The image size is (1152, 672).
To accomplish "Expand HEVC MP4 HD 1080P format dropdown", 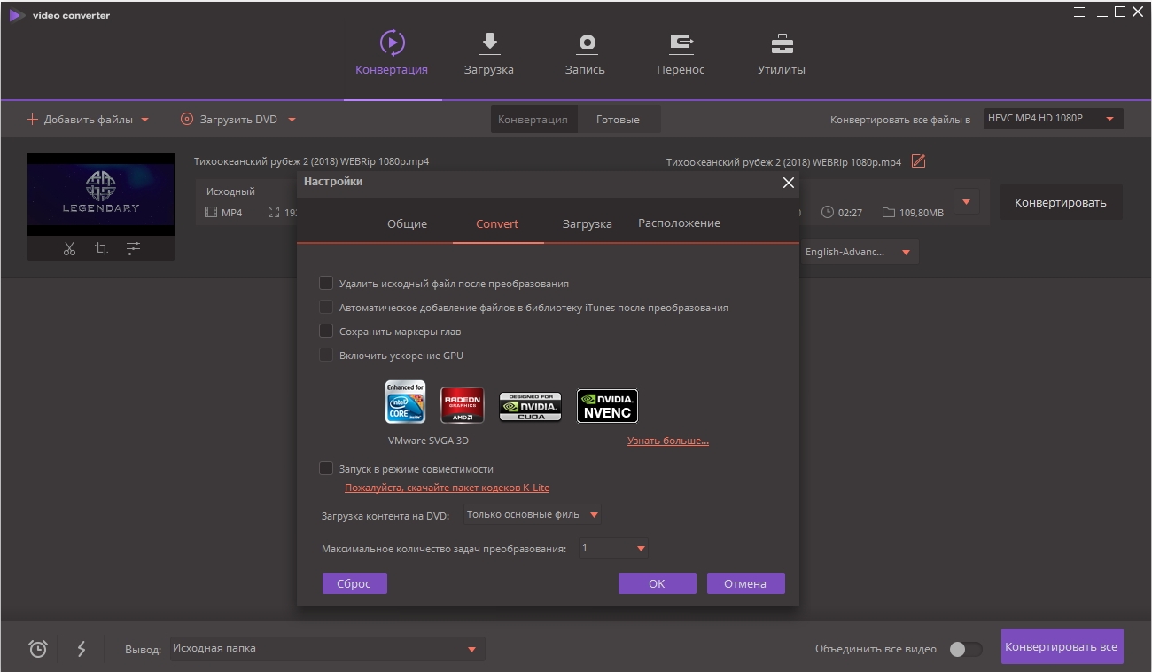I will pos(1053,119).
